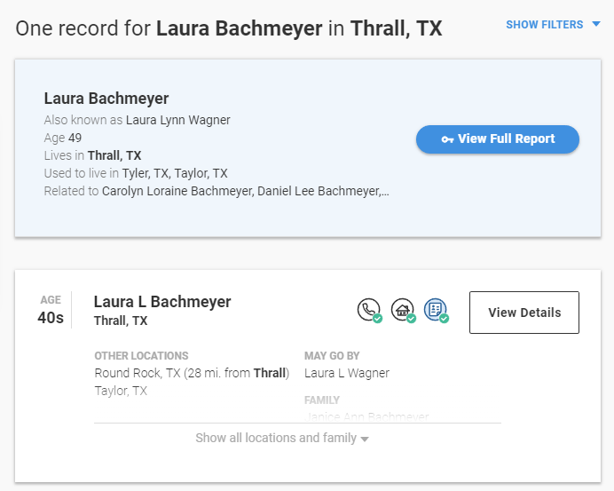Click 'Lives in Thrall, TX' line

92,155
